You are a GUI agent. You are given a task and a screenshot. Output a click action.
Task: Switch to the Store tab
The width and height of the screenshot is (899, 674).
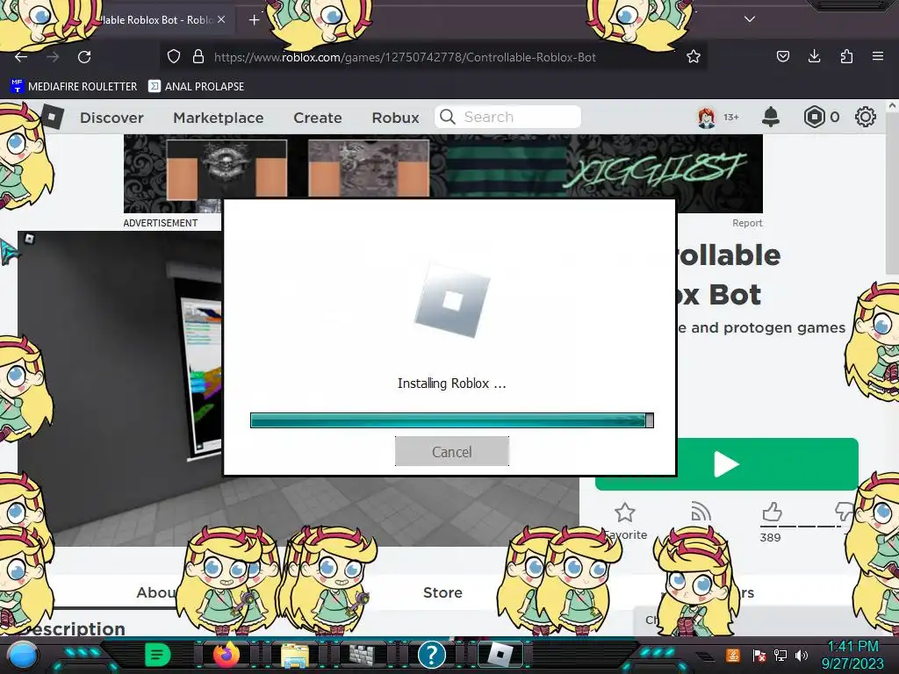(442, 592)
